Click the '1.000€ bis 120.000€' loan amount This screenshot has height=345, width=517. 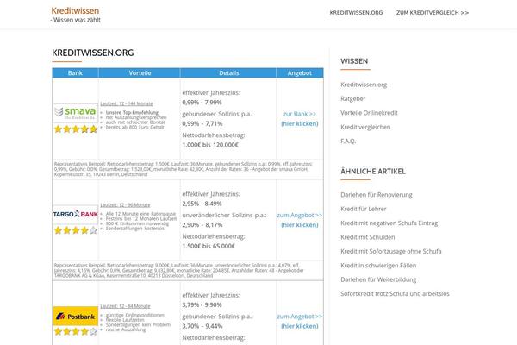click(210, 145)
